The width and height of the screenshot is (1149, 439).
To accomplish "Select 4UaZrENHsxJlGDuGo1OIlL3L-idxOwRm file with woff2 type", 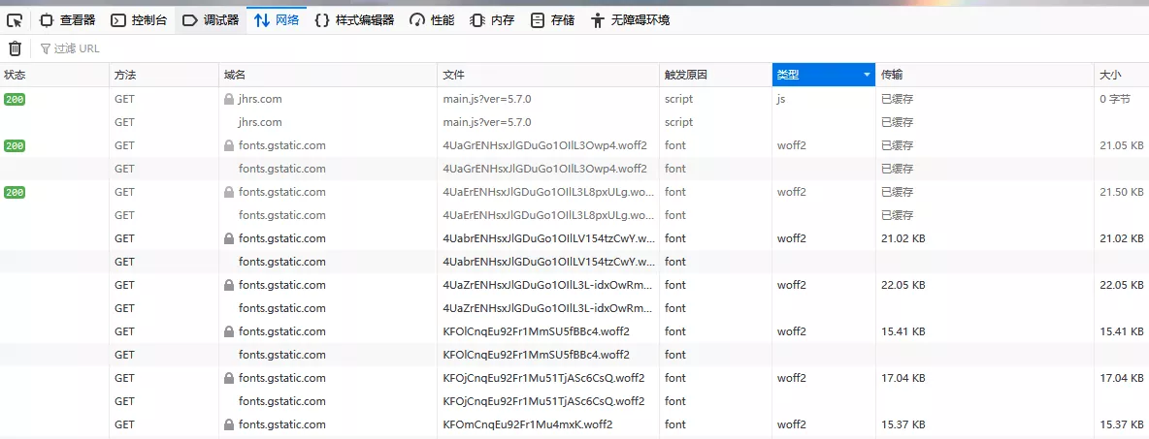I will (549, 285).
